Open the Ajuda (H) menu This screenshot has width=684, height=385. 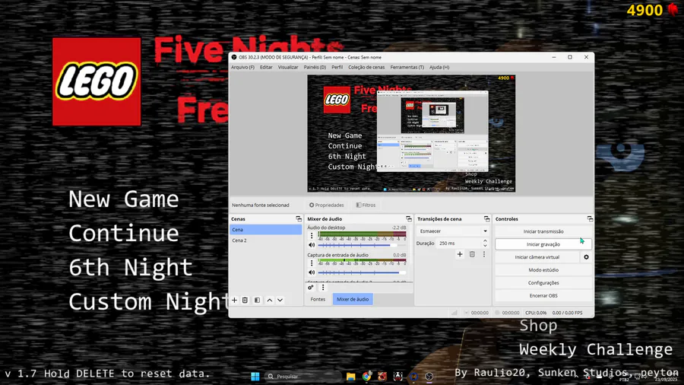pos(439,67)
